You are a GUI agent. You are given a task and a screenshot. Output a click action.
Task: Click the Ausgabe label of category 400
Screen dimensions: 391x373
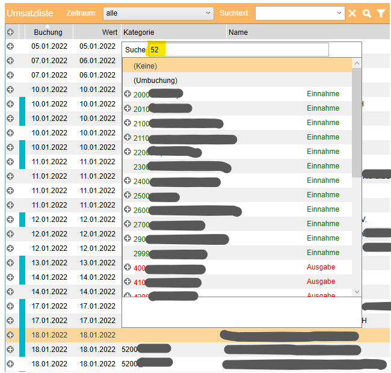pos(321,267)
